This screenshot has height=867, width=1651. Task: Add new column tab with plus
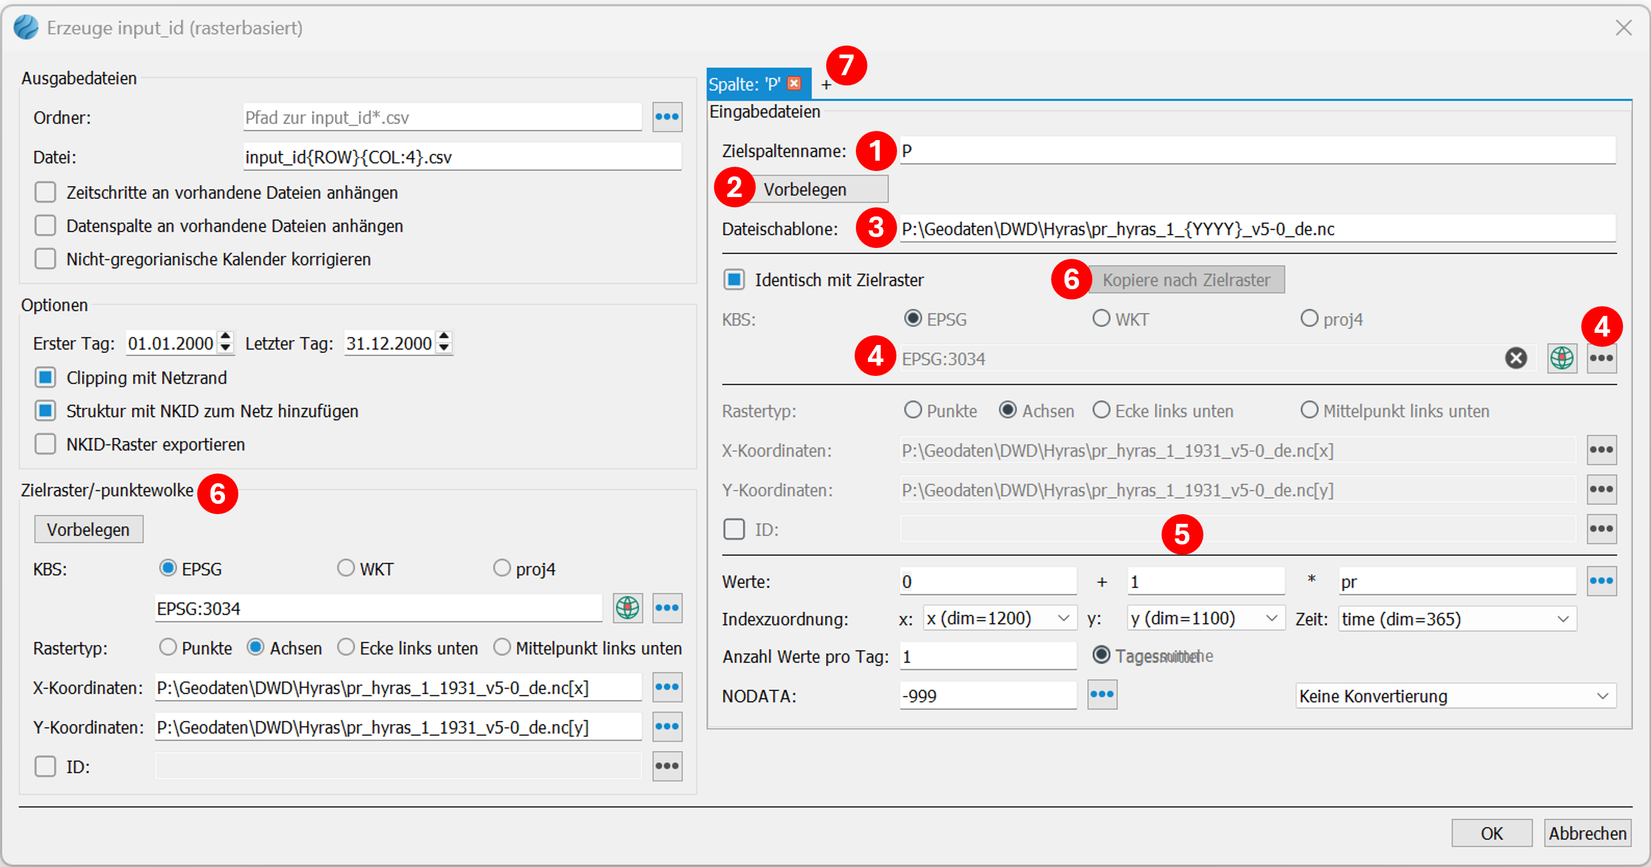point(826,85)
